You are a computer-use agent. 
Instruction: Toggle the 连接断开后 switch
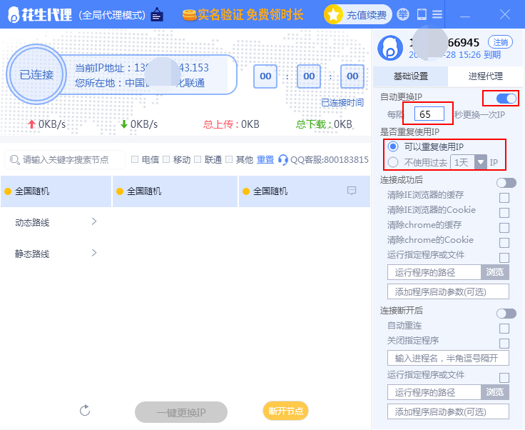click(506, 314)
